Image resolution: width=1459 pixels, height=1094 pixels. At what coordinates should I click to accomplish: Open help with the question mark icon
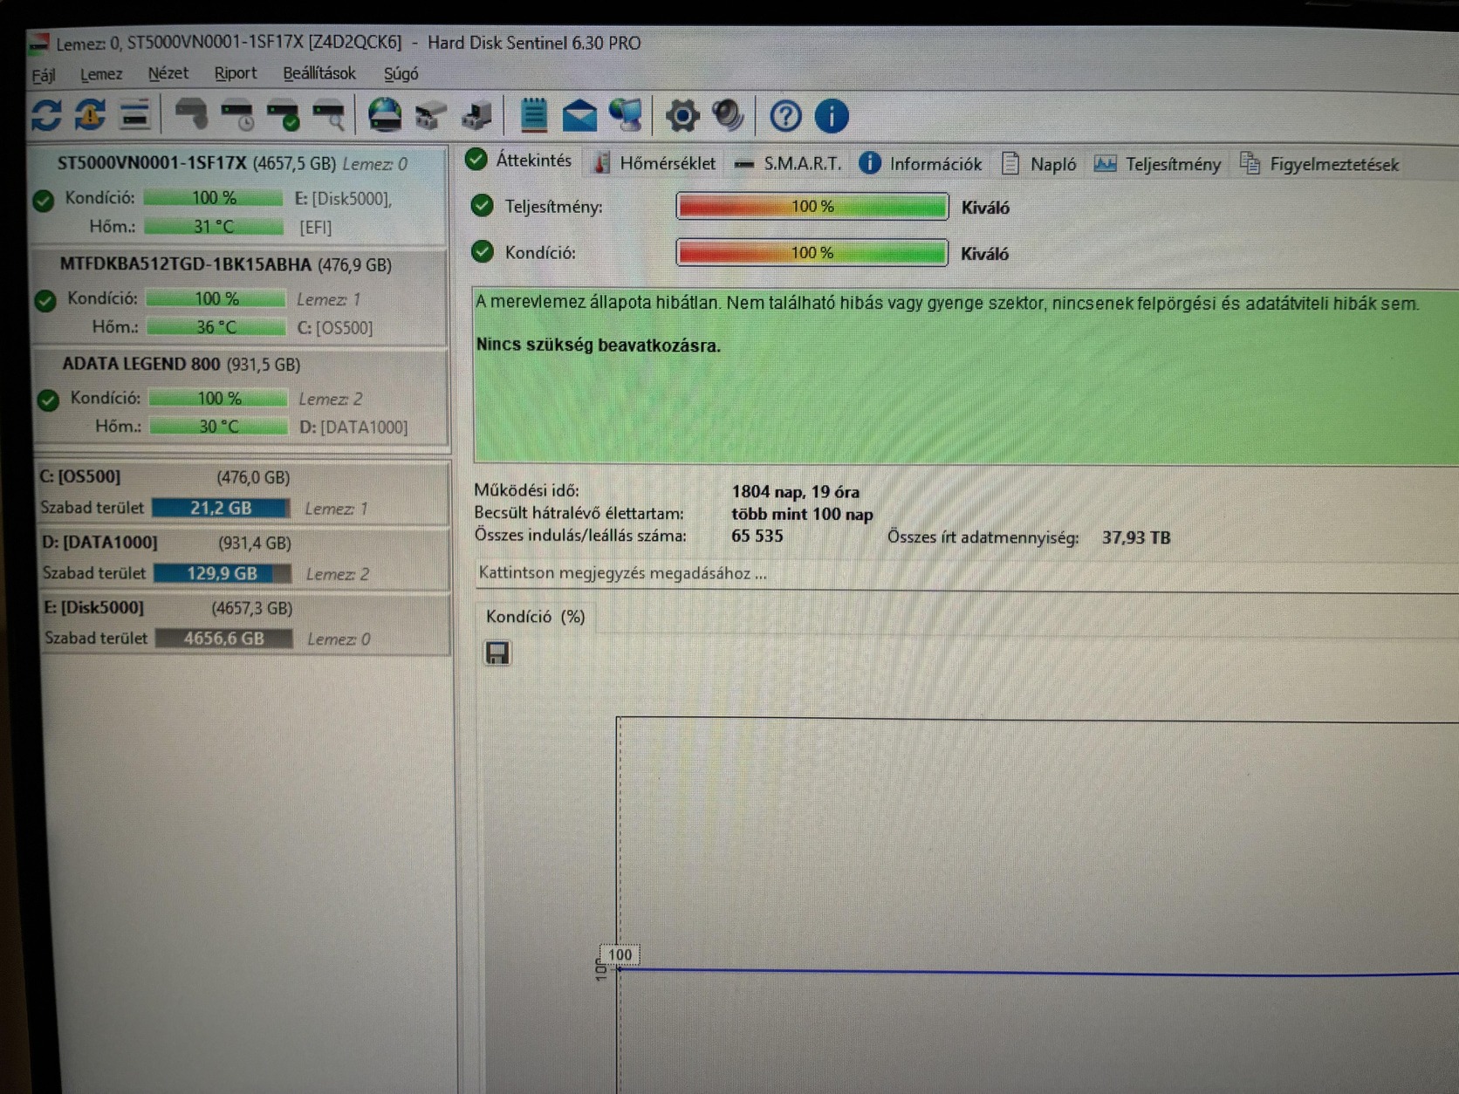[x=785, y=116]
